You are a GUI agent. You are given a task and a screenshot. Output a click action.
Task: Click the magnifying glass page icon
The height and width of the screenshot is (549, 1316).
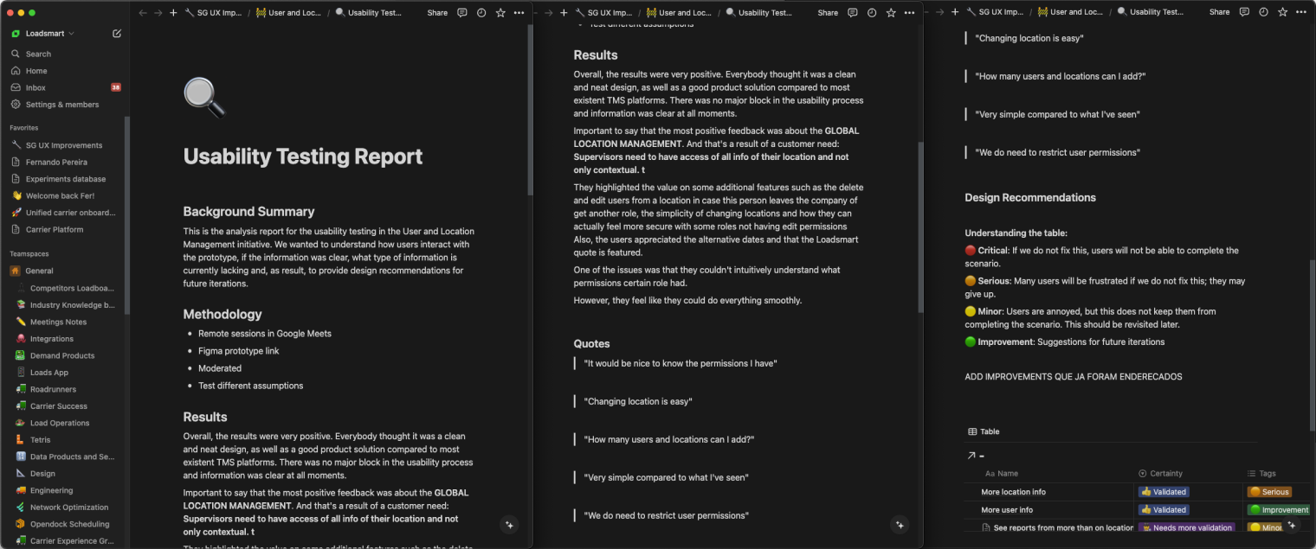204,97
